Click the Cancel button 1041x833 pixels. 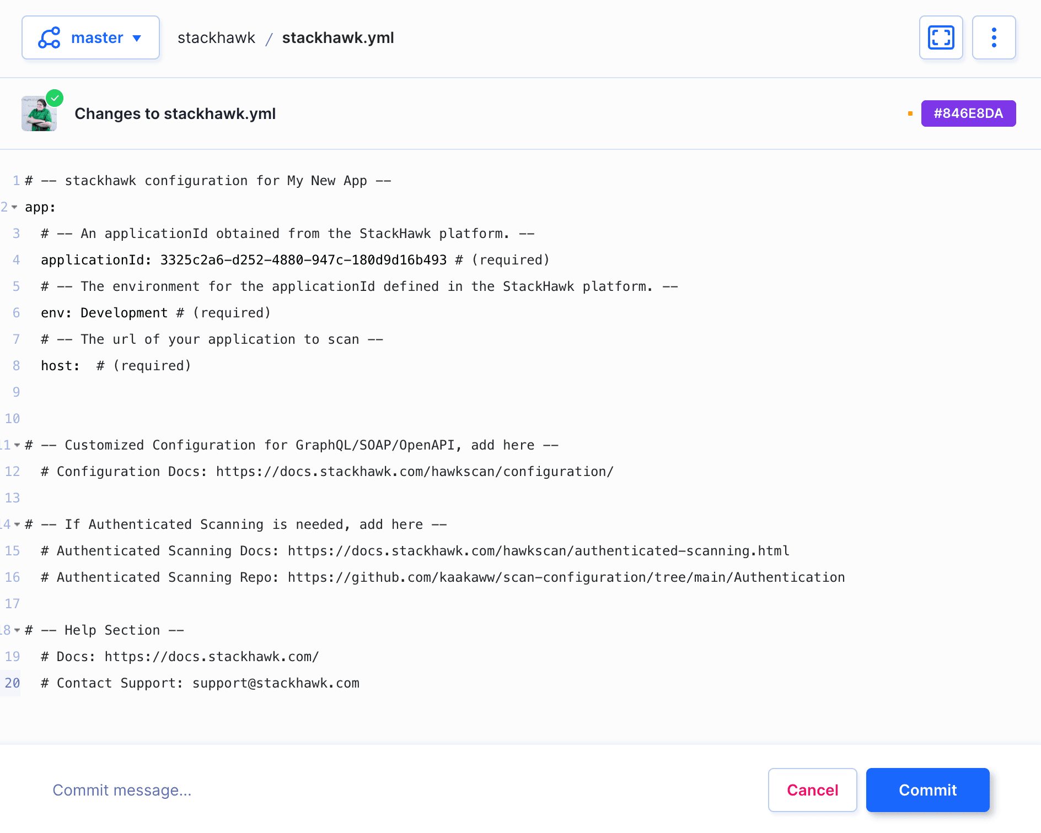click(812, 790)
